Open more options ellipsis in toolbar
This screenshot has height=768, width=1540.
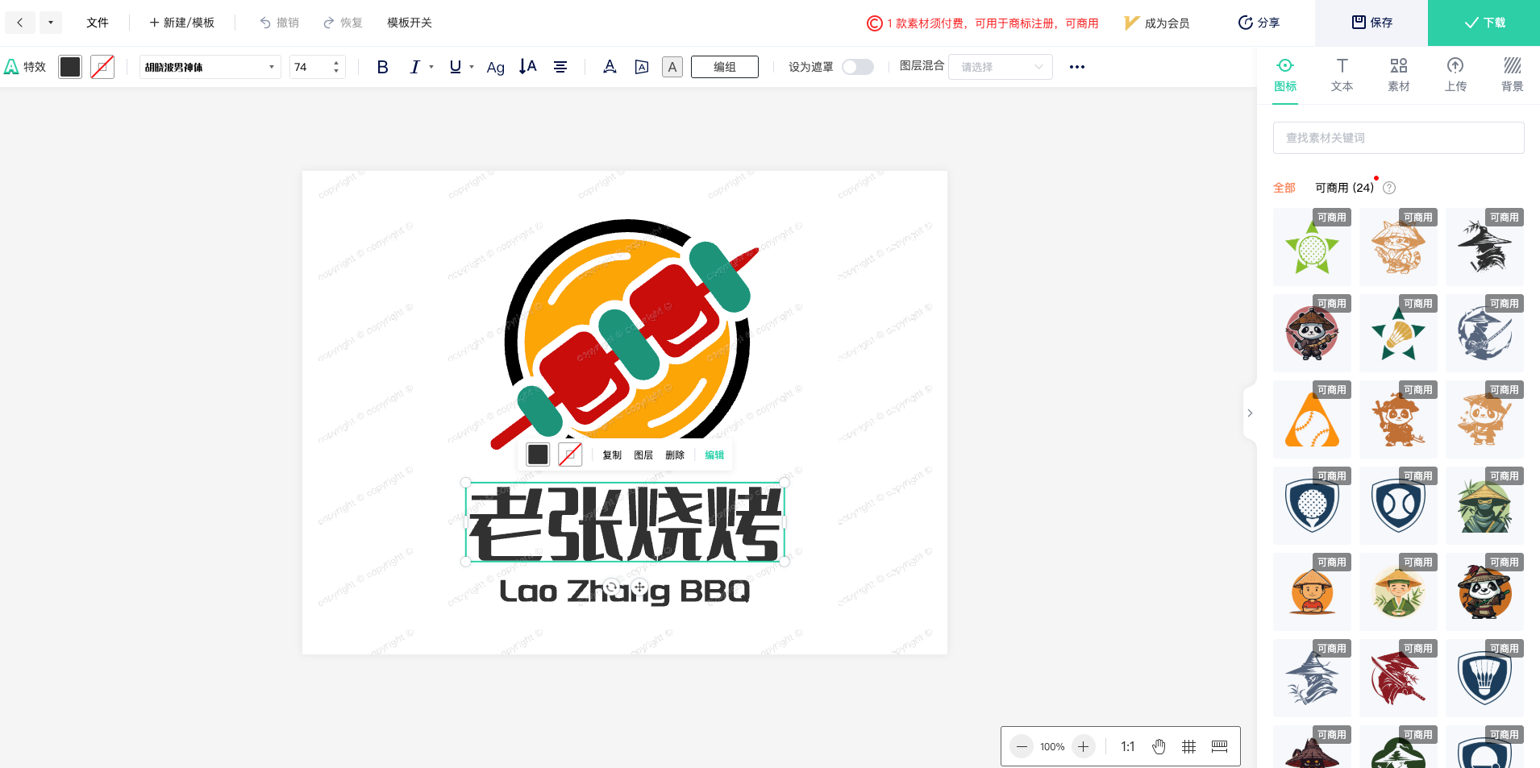pyautogui.click(x=1077, y=67)
